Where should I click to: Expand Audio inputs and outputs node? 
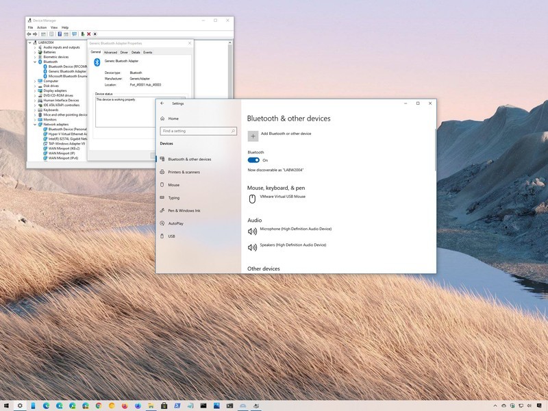pos(35,47)
